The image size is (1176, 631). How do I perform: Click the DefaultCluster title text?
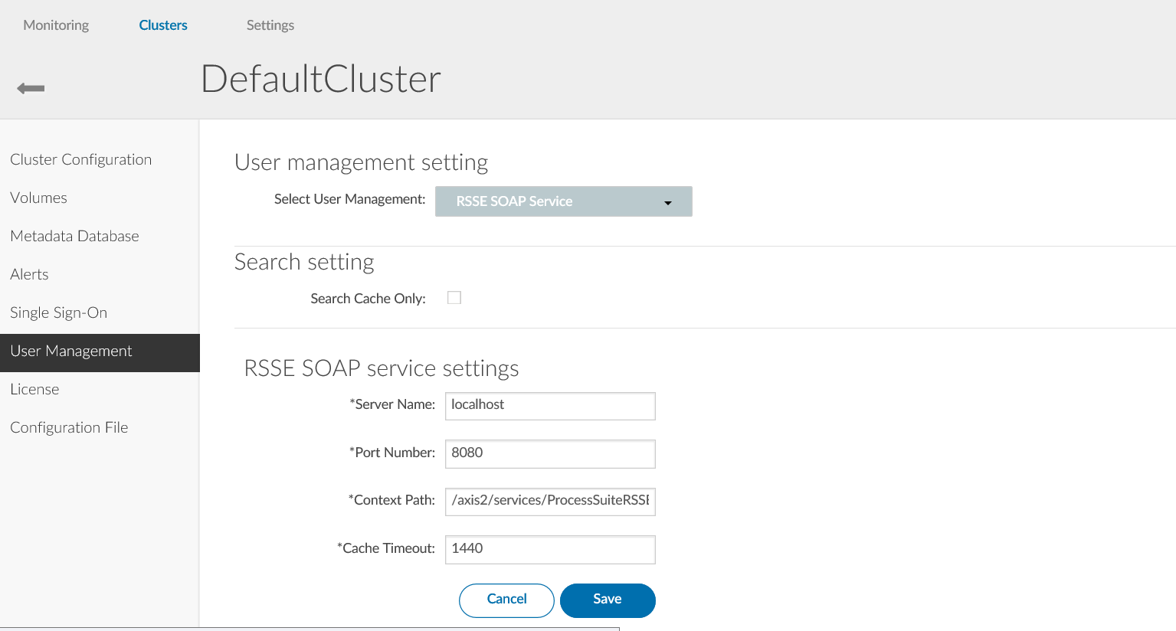coord(321,79)
